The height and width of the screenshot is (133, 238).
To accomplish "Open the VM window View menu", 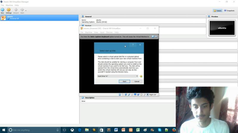I will click(x=96, y=32).
